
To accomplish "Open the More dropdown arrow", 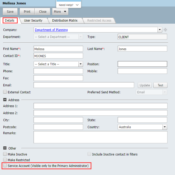I will click(x=65, y=12).
